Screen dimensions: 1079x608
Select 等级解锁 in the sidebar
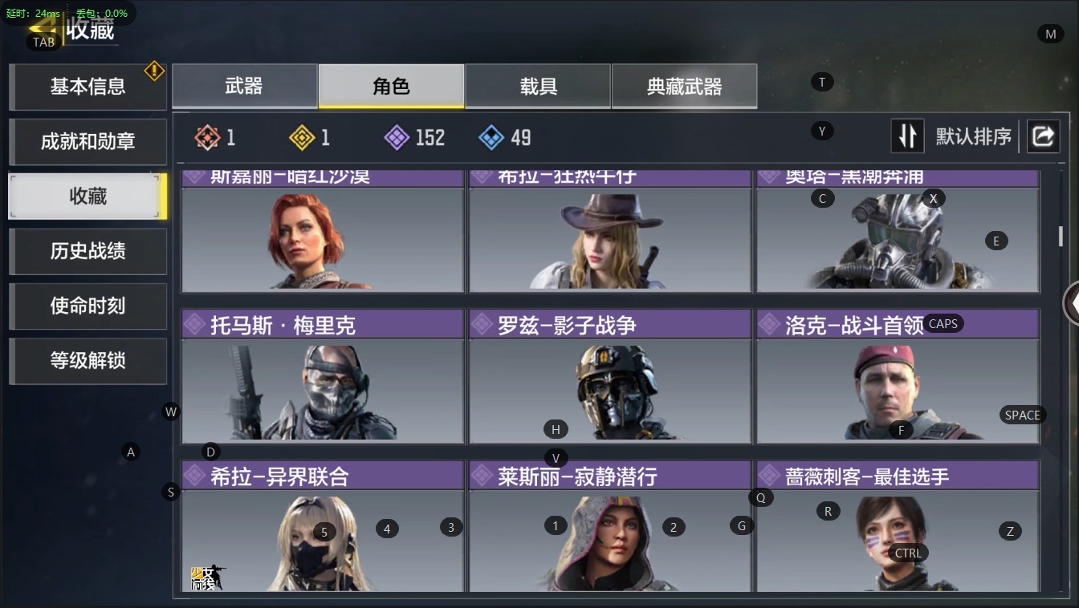click(x=88, y=361)
